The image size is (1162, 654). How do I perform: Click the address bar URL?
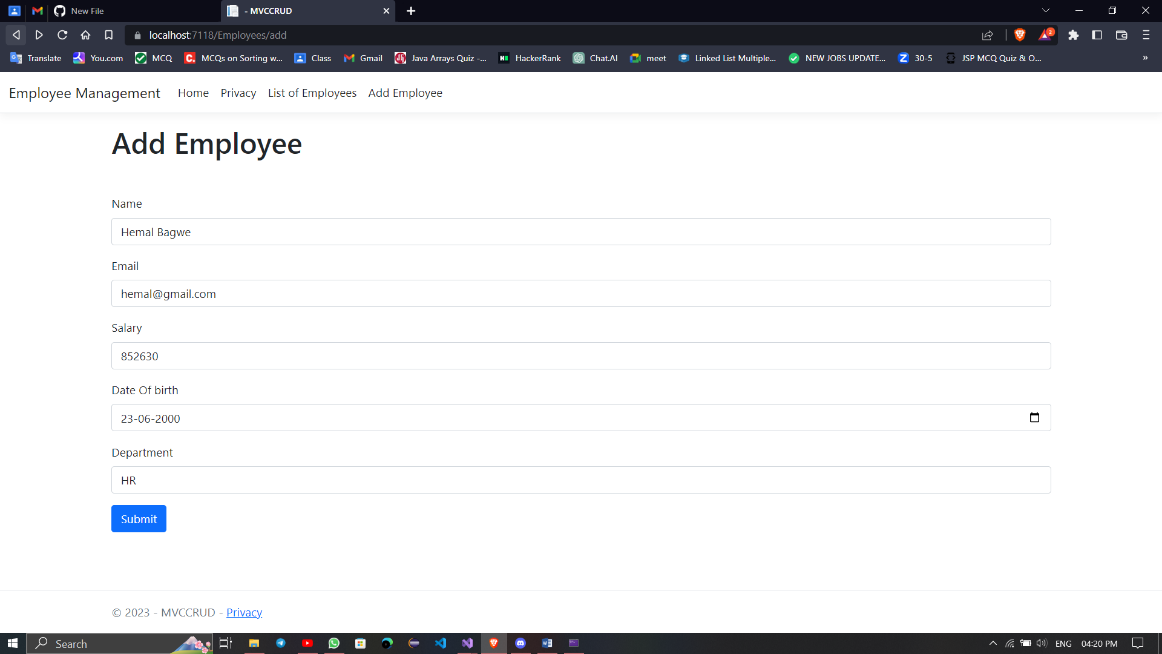click(x=218, y=35)
